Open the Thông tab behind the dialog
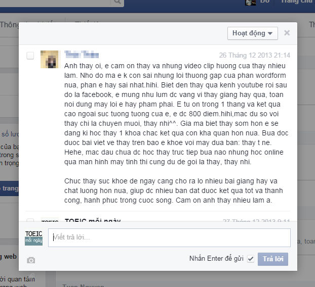Image resolution: width=315 pixels, height=287 pixels. tap(10, 25)
